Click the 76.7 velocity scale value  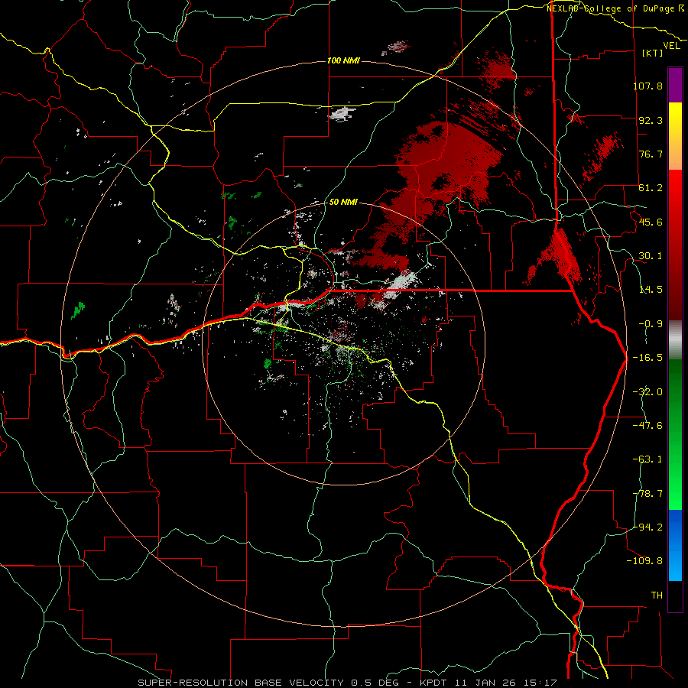651,154
